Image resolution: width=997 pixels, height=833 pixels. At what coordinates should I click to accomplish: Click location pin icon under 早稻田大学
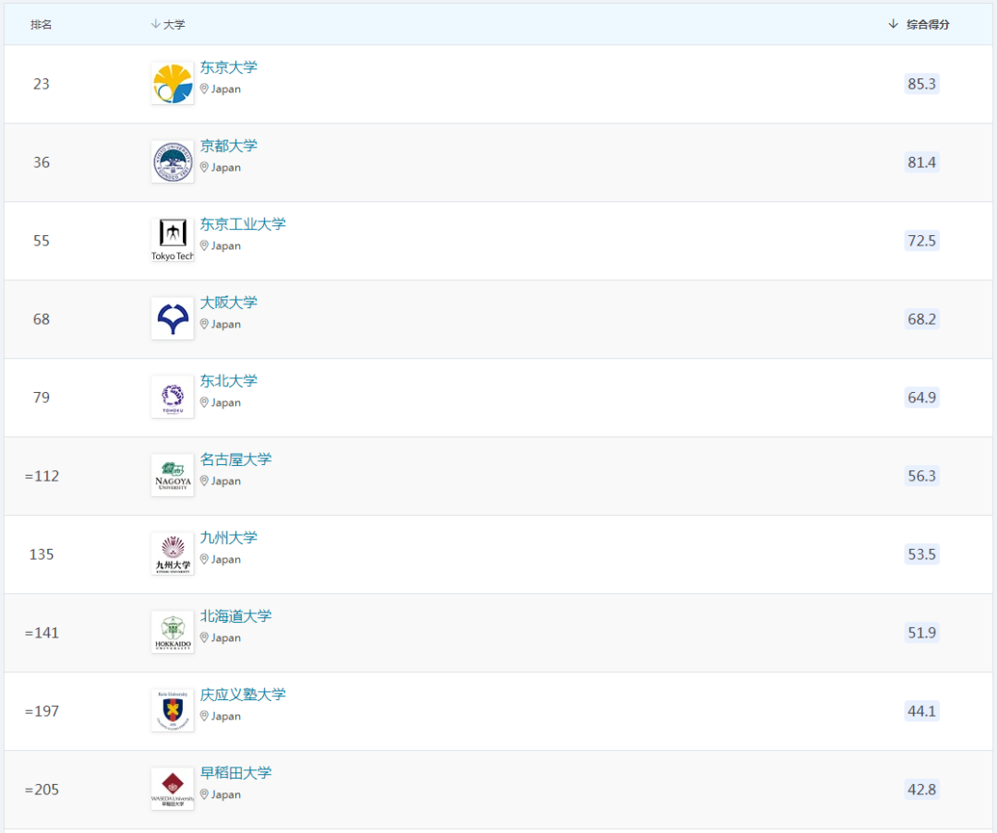[204, 794]
